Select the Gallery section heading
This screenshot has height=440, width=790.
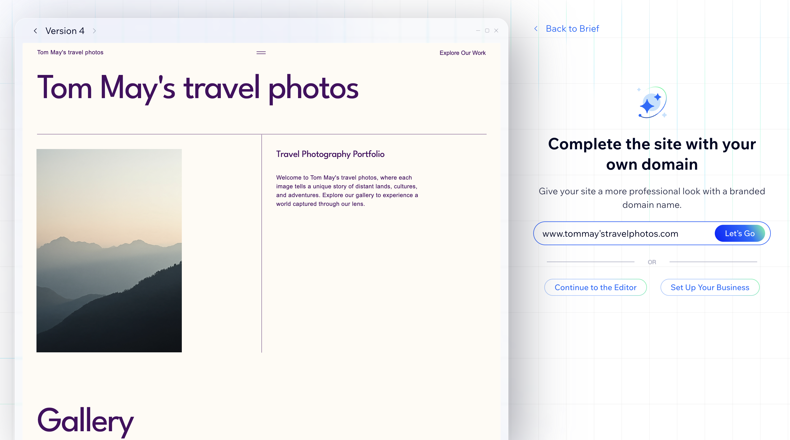point(85,420)
